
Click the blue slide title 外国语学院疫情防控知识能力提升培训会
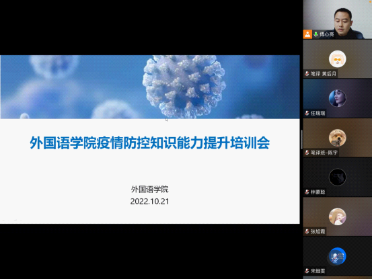[150, 143]
